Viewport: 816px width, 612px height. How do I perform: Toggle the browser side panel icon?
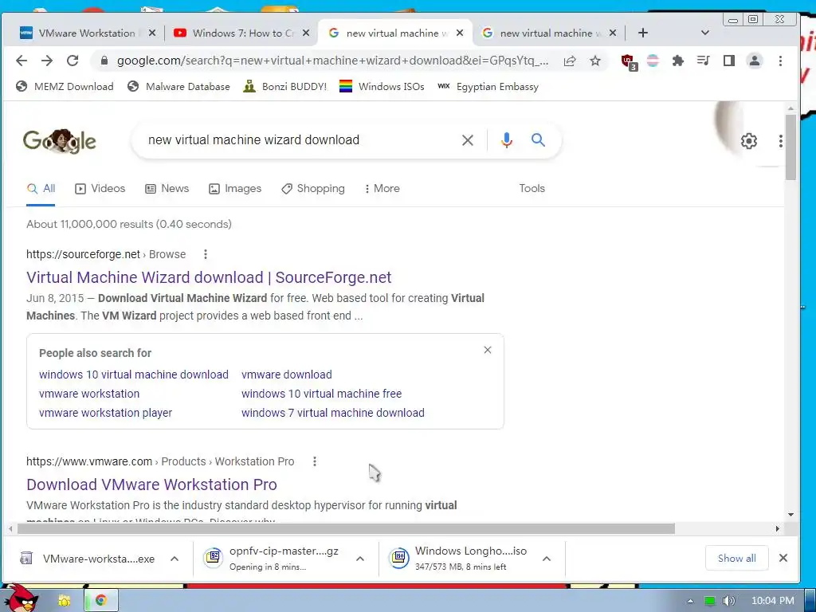[x=728, y=61]
